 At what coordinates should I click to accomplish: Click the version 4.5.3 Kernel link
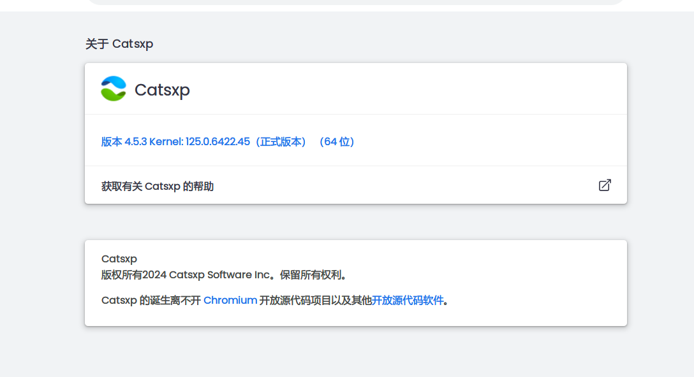pos(228,142)
